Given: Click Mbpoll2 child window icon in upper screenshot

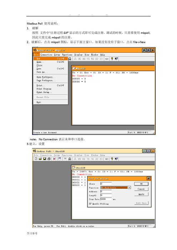Looking at the screenshot, I should point(74,68).
